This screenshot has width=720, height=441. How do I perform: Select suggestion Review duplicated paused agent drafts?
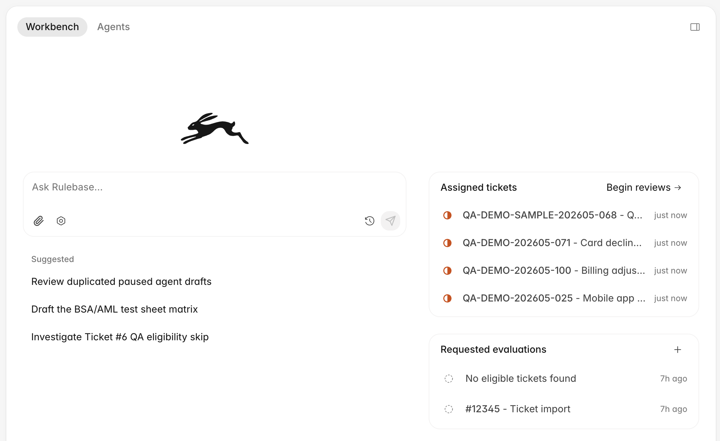click(121, 282)
